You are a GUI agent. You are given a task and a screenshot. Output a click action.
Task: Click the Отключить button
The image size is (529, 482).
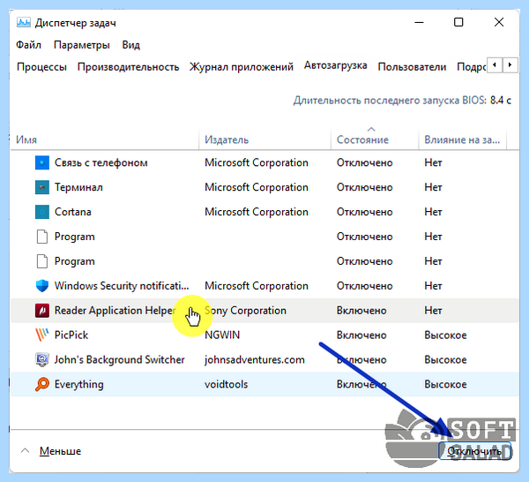(475, 451)
